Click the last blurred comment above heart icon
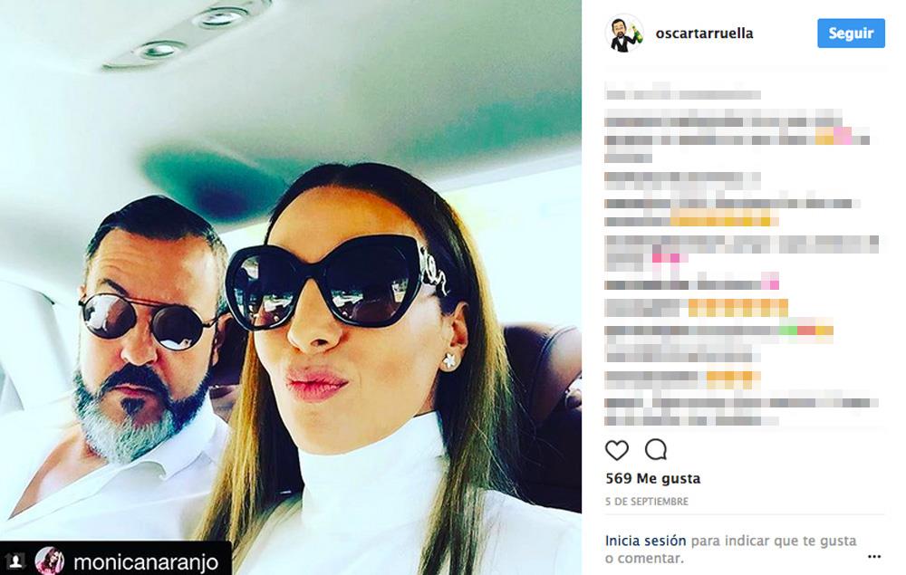906x575 pixels. coord(742,411)
